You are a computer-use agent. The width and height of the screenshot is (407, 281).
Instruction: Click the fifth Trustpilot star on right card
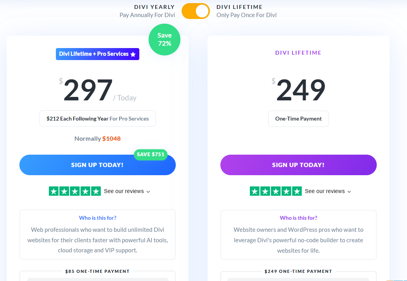click(296, 191)
